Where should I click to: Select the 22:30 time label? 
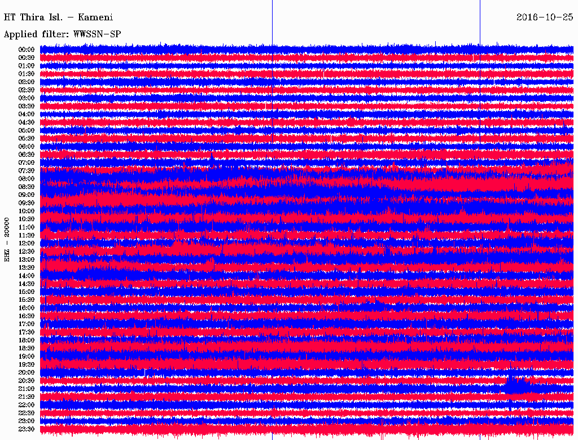pos(27,413)
